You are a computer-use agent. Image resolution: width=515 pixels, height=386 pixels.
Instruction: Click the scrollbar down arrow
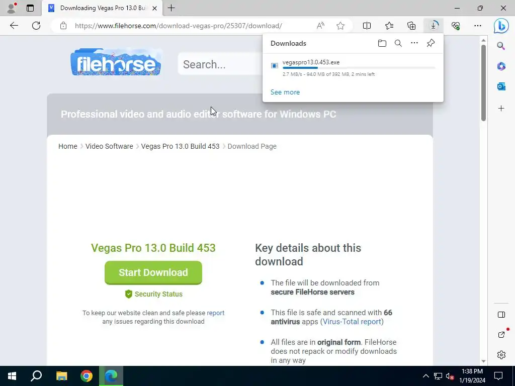(483, 361)
